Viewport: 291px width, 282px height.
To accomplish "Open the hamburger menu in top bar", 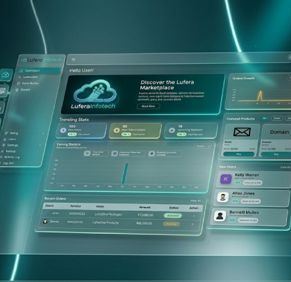I will [x=73, y=59].
